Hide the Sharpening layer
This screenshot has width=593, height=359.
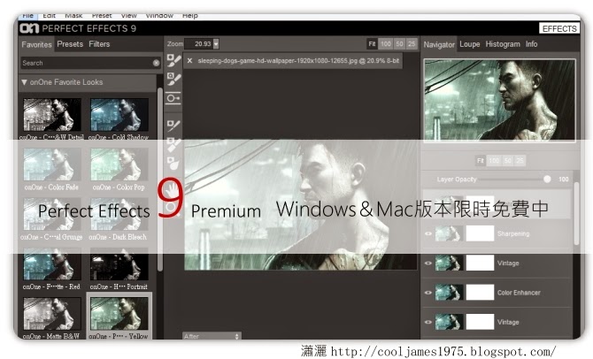(427, 233)
